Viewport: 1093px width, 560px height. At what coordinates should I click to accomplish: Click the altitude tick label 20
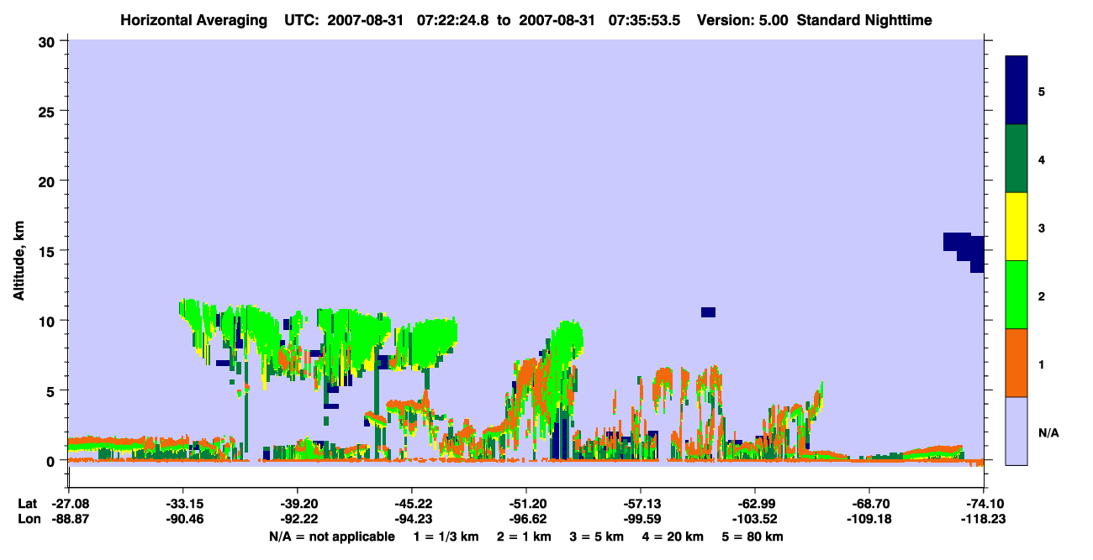[49, 181]
